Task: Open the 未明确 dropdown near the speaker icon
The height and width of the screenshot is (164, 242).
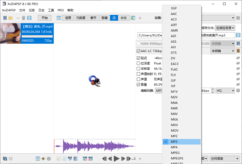Action: point(222,51)
